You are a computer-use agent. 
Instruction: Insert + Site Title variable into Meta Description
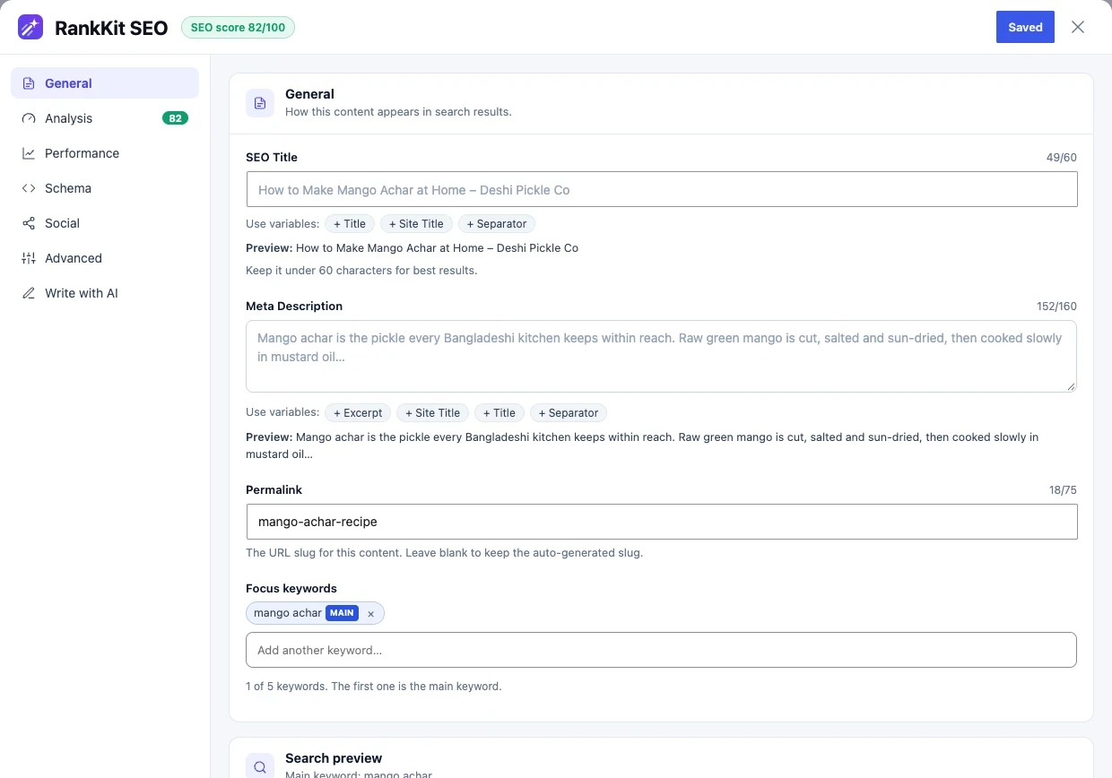(x=432, y=413)
